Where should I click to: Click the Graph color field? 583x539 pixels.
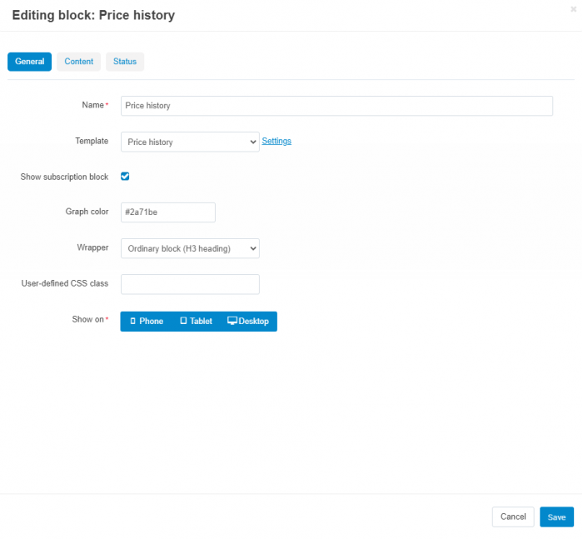pos(168,212)
